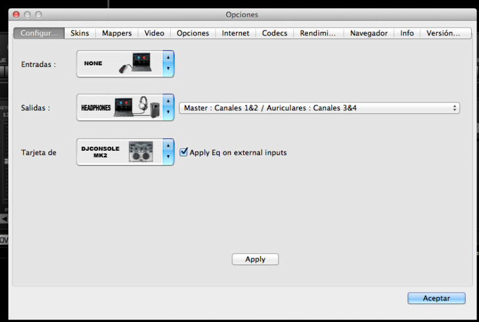Step Salidas selector up arrow
This screenshot has width=479, height=322.
coord(168,101)
